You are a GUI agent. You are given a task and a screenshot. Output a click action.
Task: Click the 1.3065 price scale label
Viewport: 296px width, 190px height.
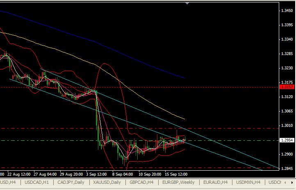[x=287, y=111]
